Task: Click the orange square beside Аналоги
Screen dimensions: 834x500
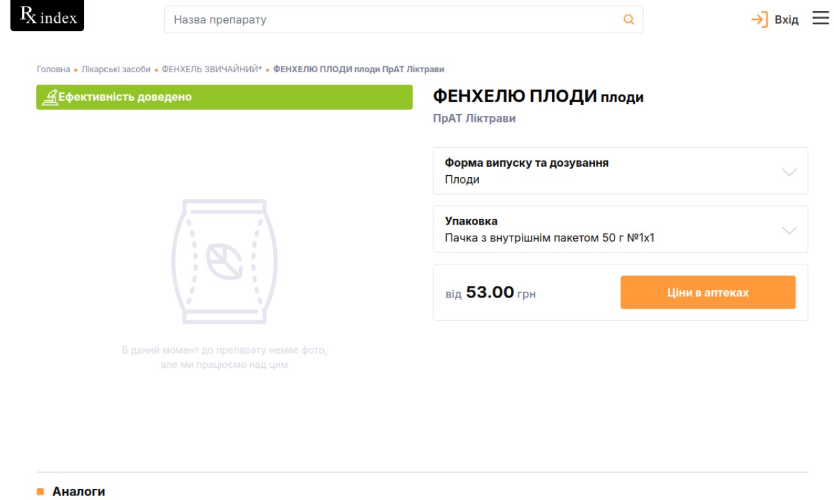Action: tap(40, 492)
